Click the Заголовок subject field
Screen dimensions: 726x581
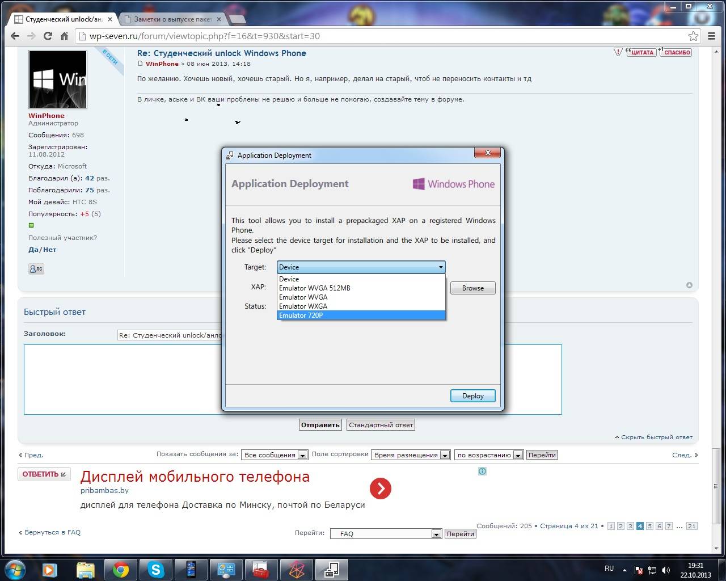(170, 335)
